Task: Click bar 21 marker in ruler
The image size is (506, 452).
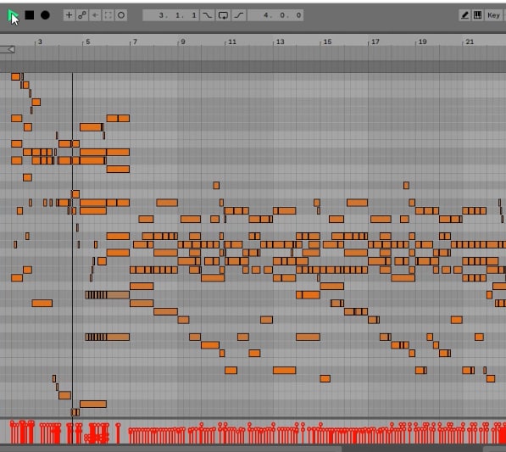Action: point(470,42)
